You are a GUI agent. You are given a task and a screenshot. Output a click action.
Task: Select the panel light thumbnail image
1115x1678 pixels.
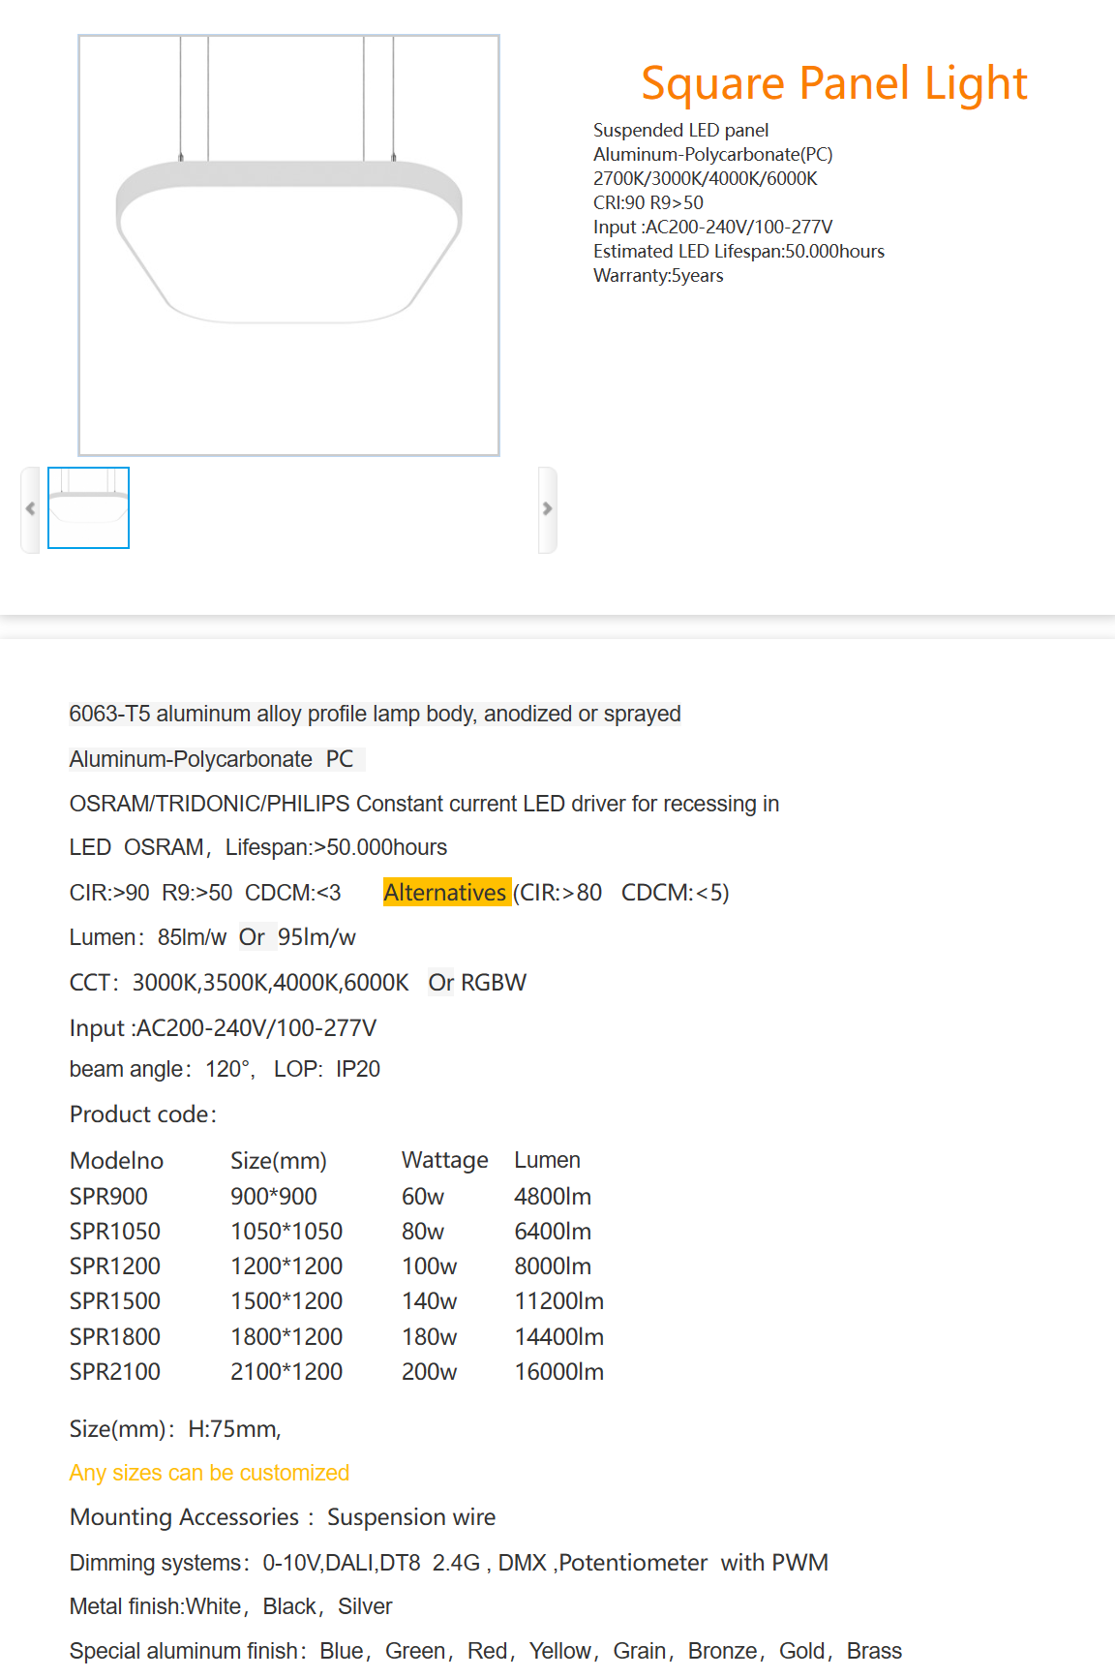coord(89,507)
